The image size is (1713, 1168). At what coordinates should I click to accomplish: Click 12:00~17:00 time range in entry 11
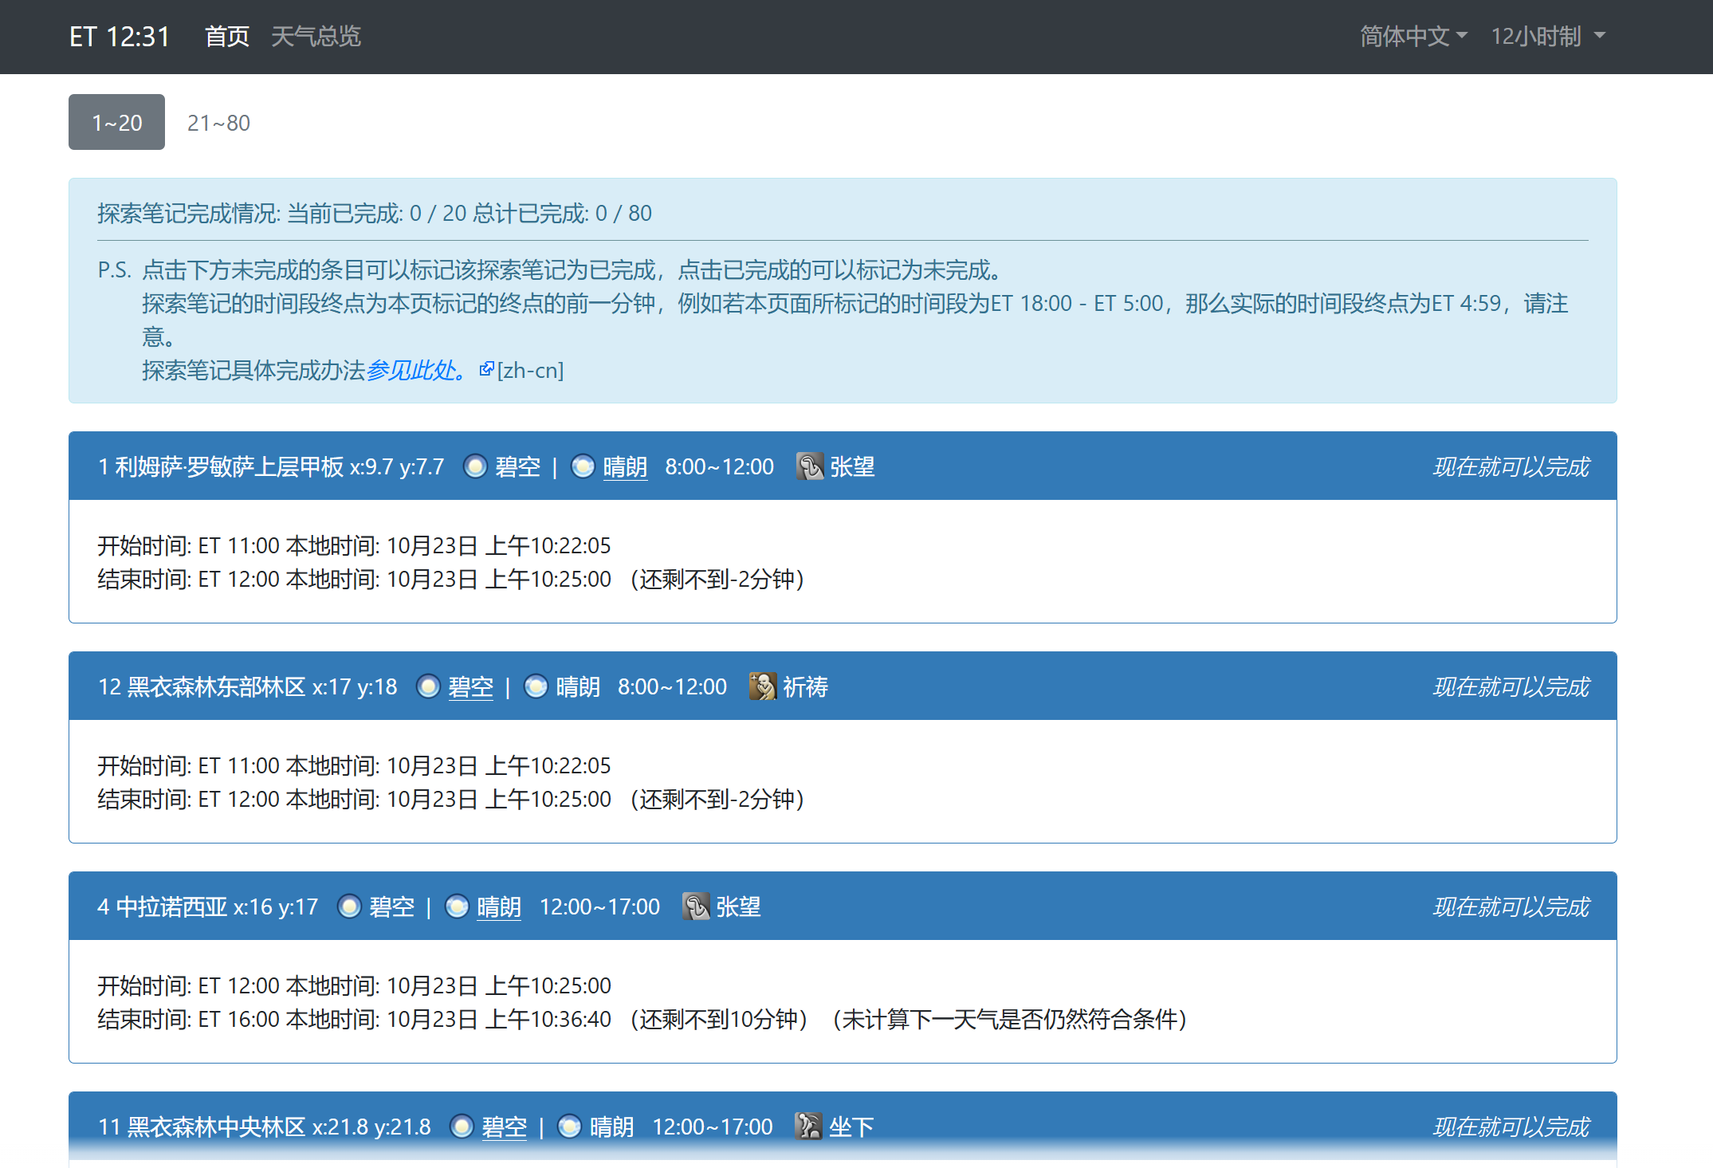point(713,1127)
